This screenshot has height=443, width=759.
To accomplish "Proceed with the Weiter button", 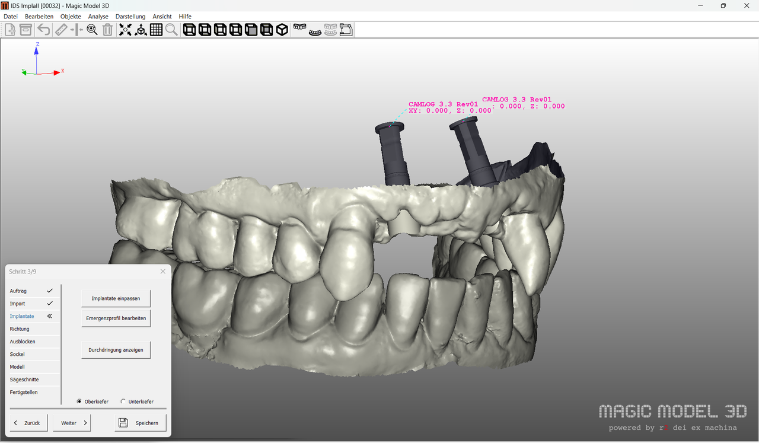I will (72, 423).
